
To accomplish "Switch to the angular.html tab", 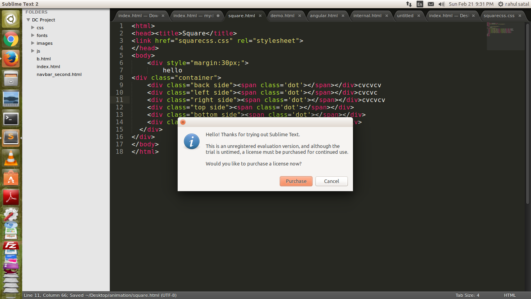I will [324, 16].
